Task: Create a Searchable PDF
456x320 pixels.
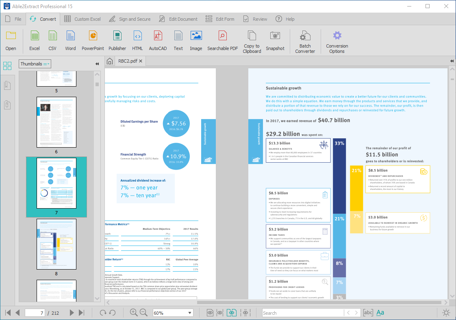Action: click(222, 41)
